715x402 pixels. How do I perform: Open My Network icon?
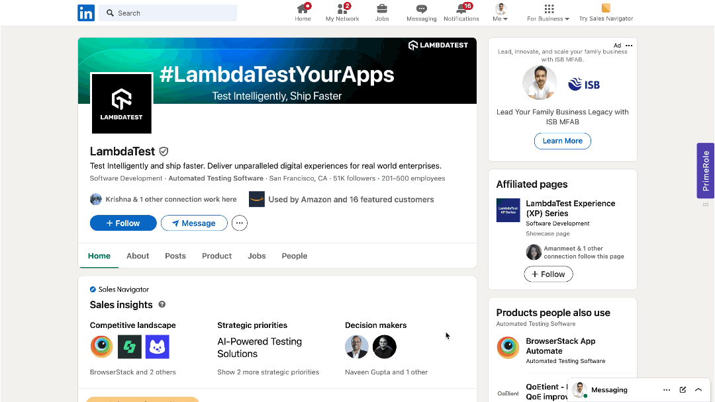tap(342, 13)
